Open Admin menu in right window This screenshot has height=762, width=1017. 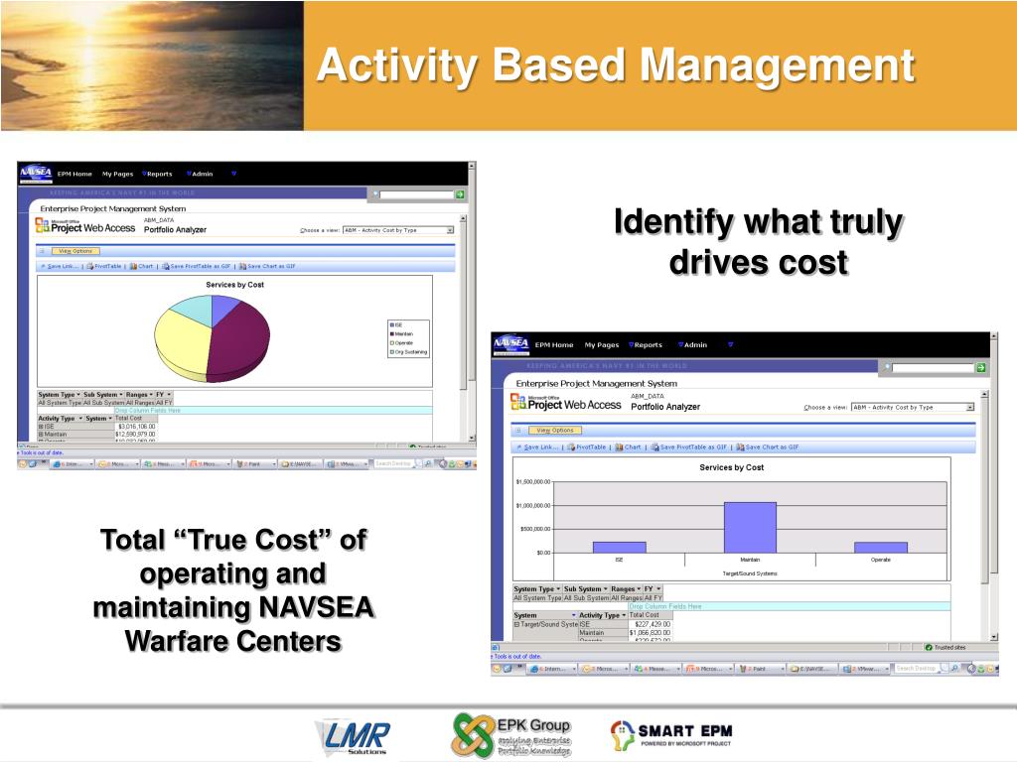click(693, 345)
